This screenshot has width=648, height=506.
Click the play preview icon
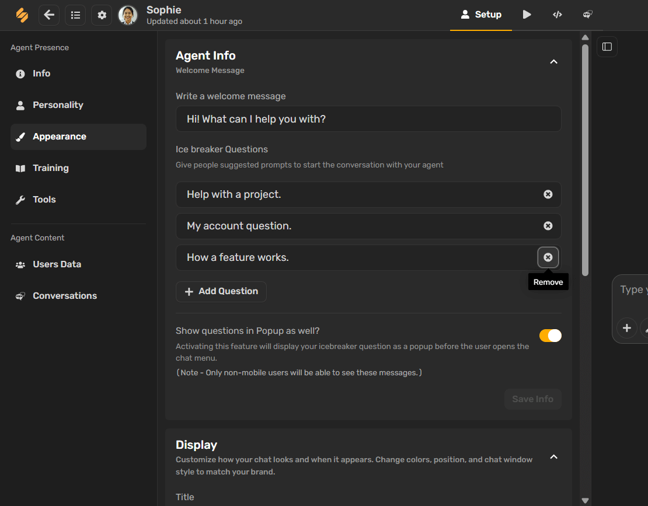click(527, 15)
